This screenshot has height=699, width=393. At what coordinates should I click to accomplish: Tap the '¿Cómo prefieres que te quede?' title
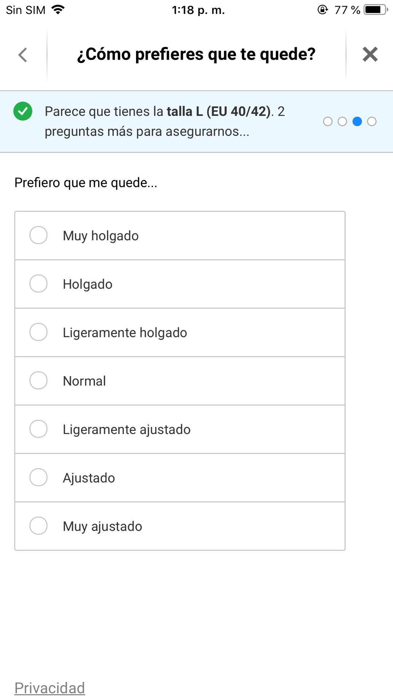(x=196, y=54)
